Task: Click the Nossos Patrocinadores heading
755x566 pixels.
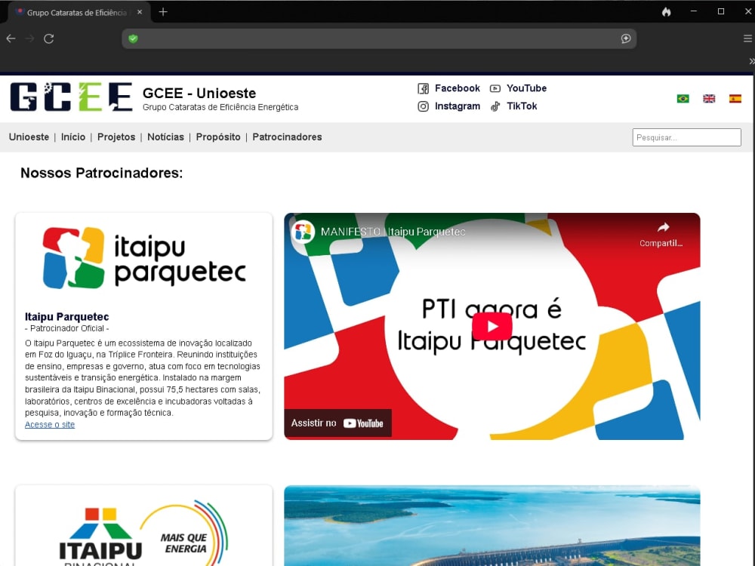Action: pos(102,173)
